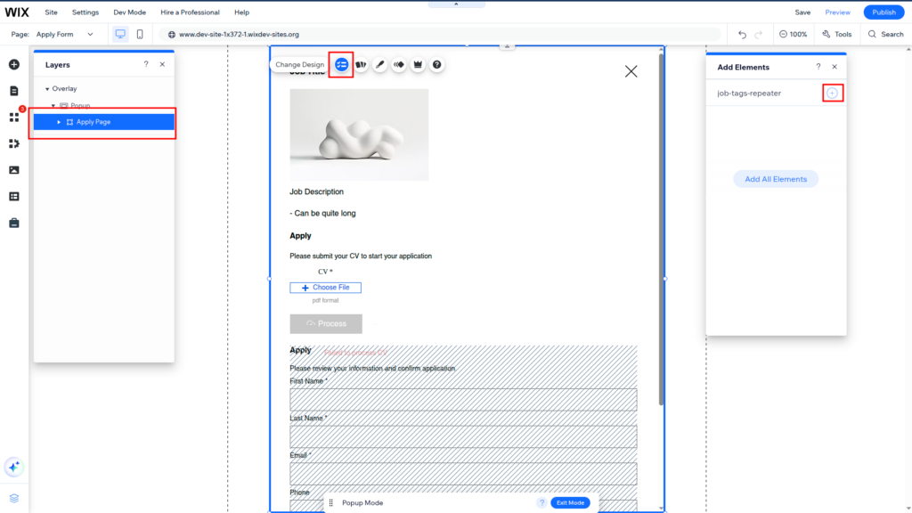Open the Apply Form page dropdown

(65, 34)
